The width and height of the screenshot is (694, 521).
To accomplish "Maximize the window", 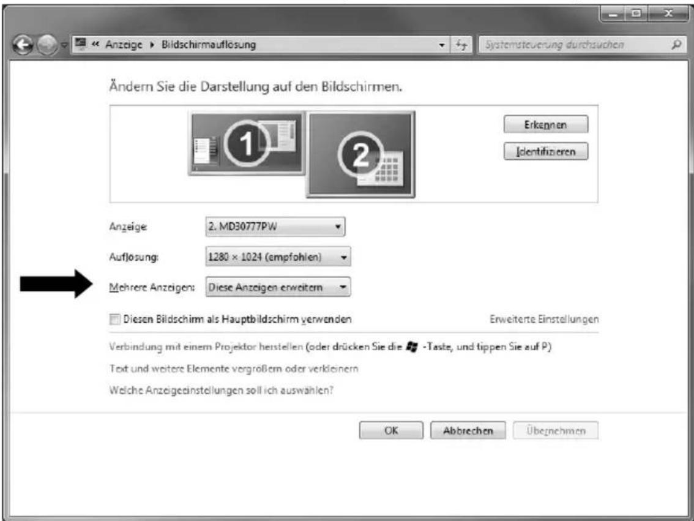I will click(636, 13).
